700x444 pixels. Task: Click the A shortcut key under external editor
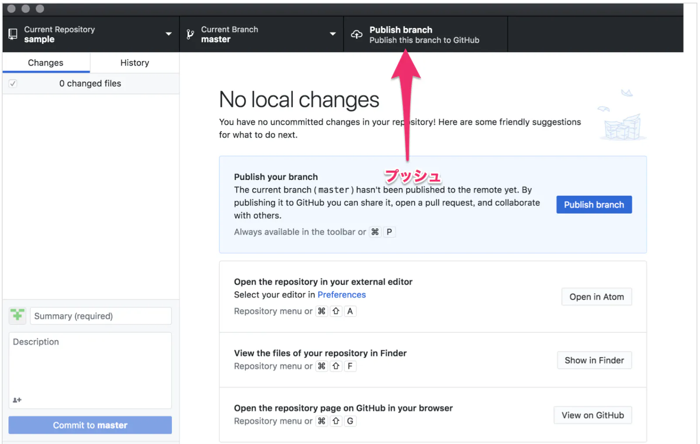[350, 311]
